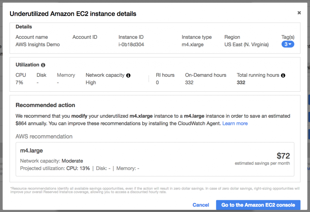This screenshot has width=310, height=212.
Task: Click the On-Demand hours value 332
Action: (x=189, y=83)
